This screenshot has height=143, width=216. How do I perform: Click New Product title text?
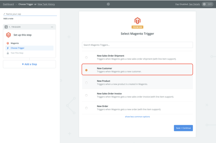pyautogui.click(x=103, y=81)
